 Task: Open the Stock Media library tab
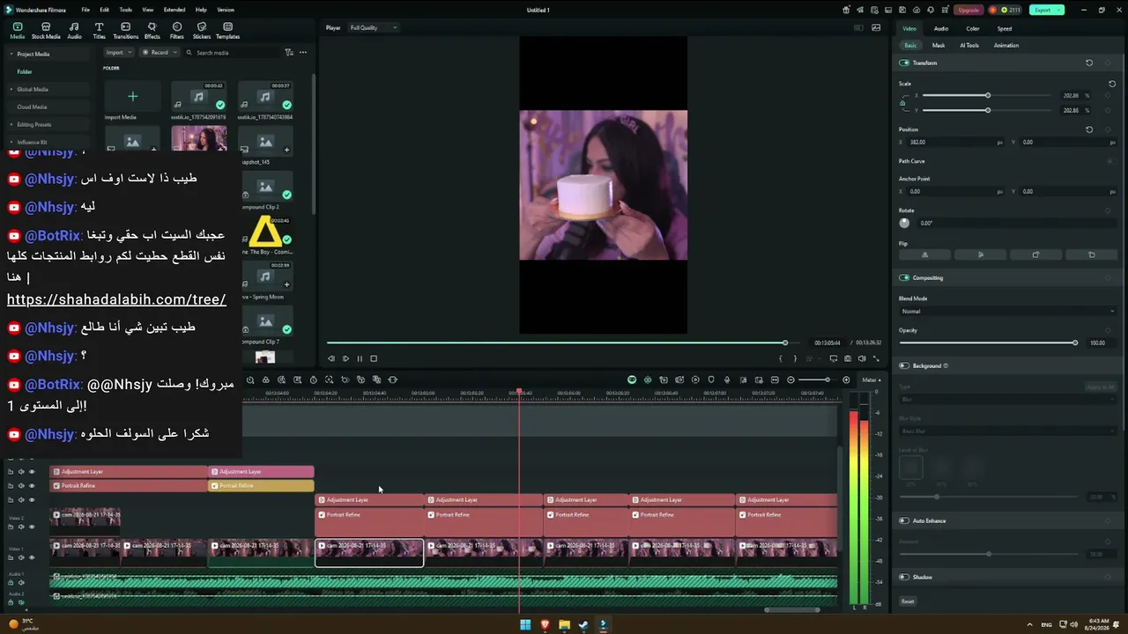point(46,31)
